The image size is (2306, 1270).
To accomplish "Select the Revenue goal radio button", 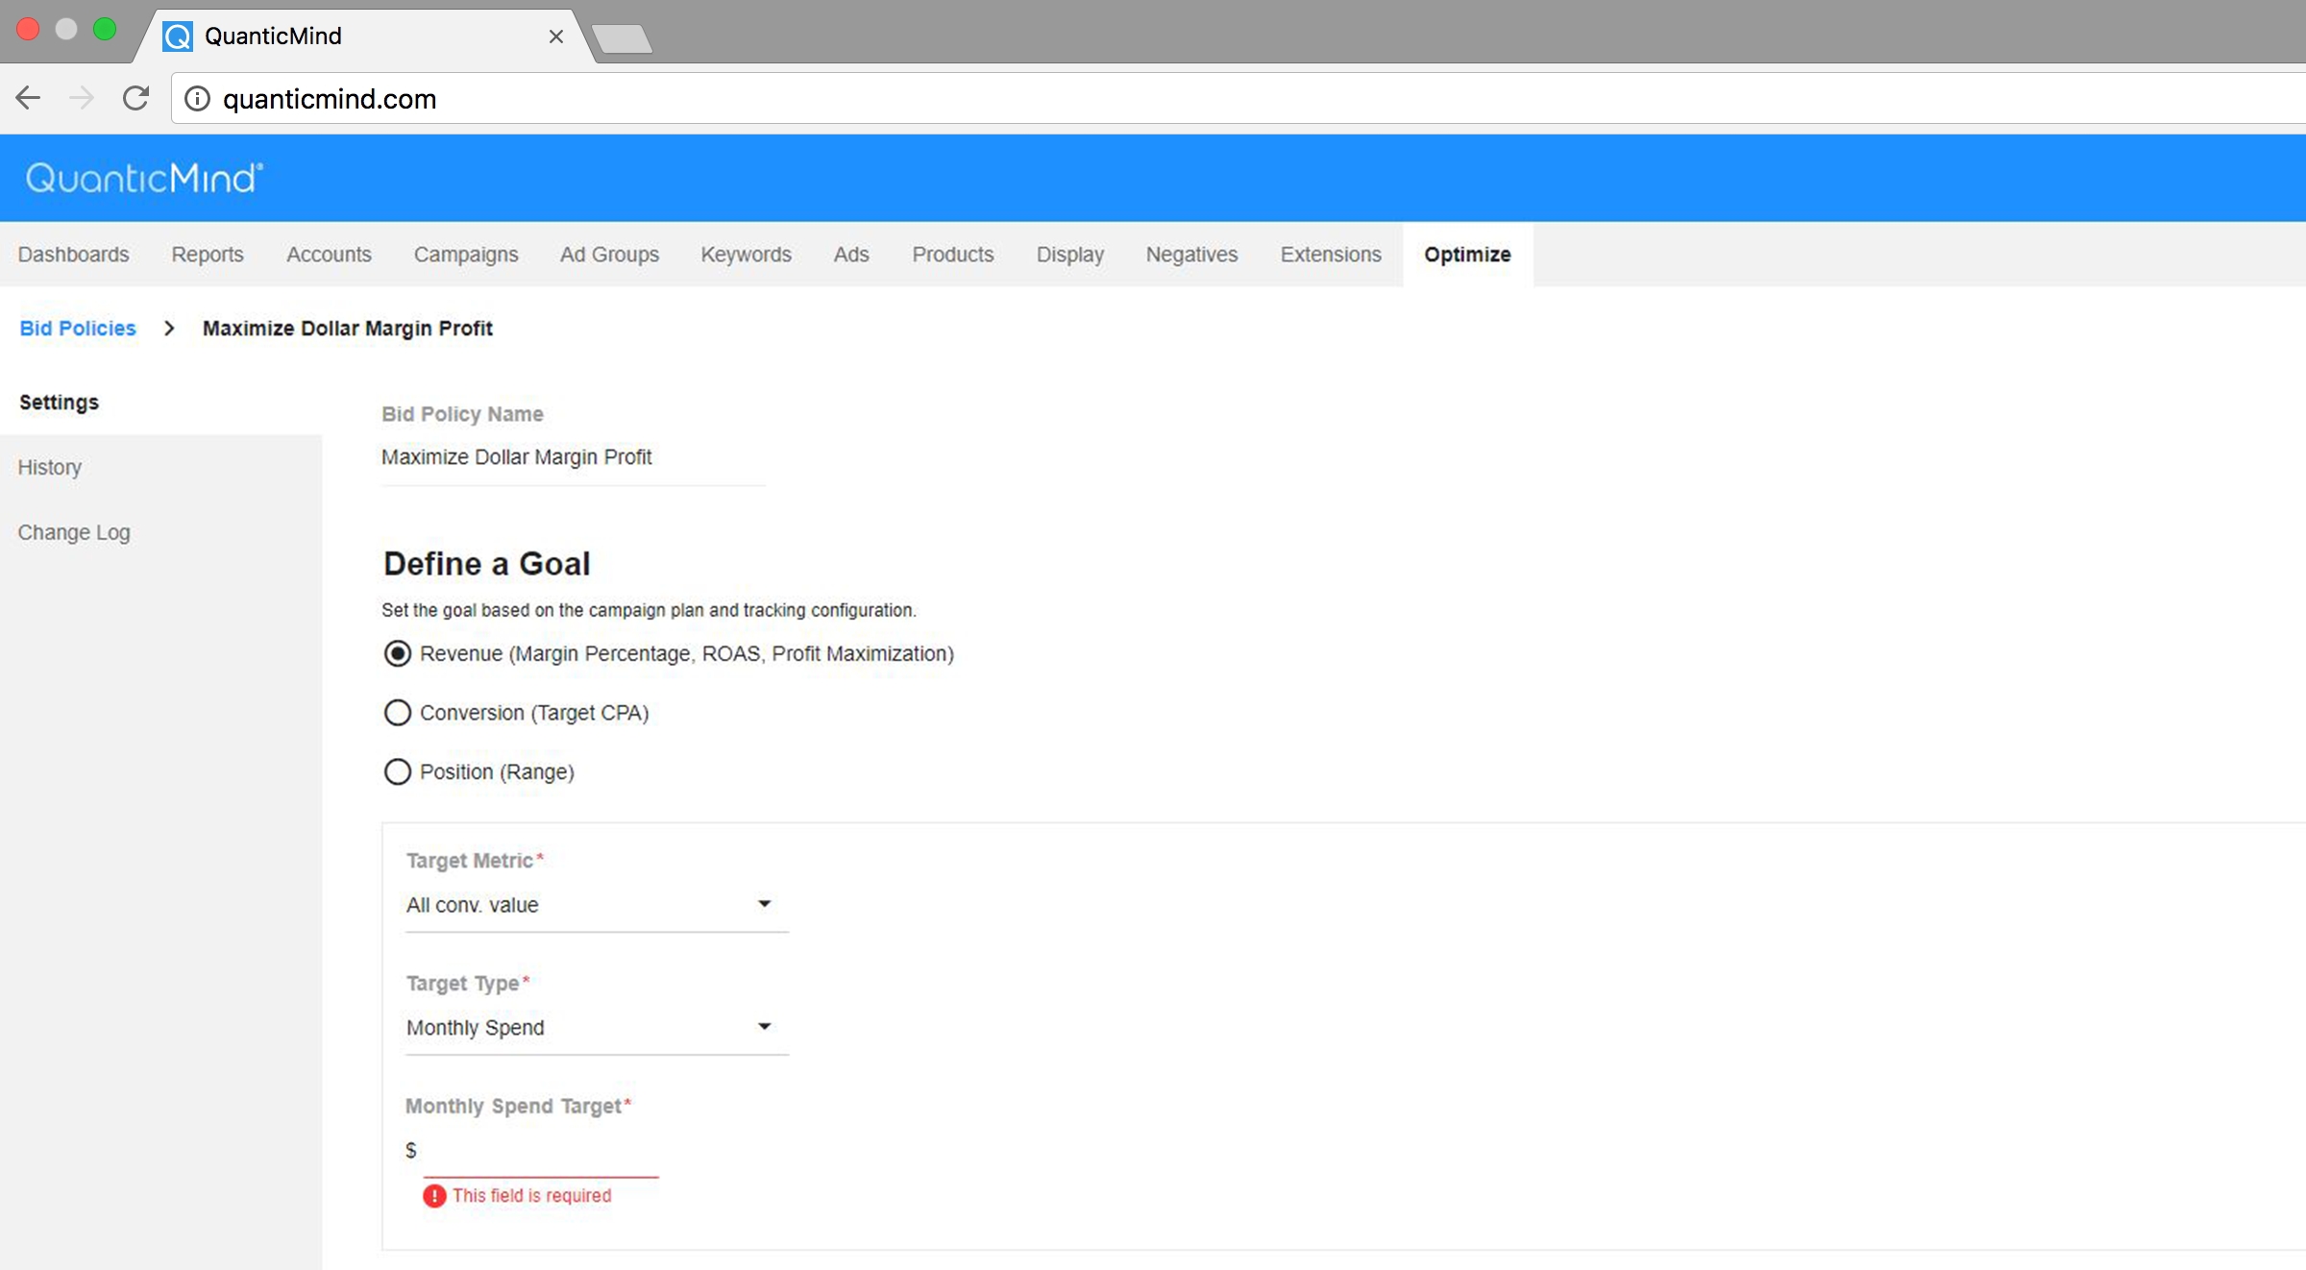I will pos(398,653).
